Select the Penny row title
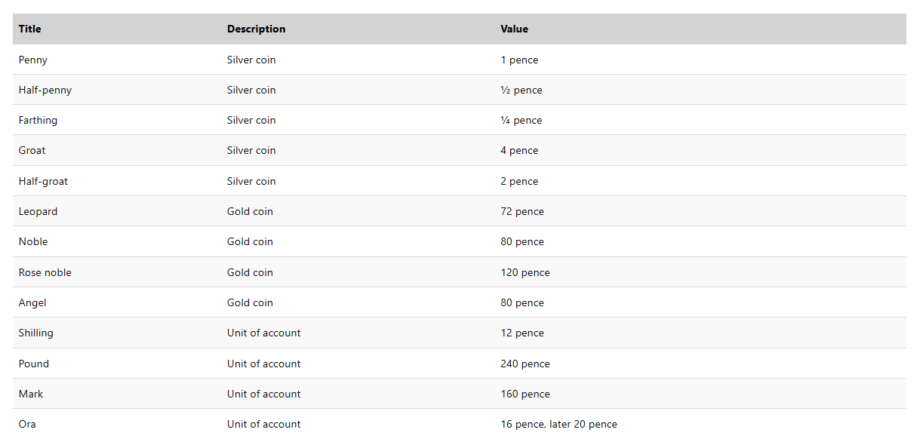Screen dimensions: 923x448 [x=33, y=60]
